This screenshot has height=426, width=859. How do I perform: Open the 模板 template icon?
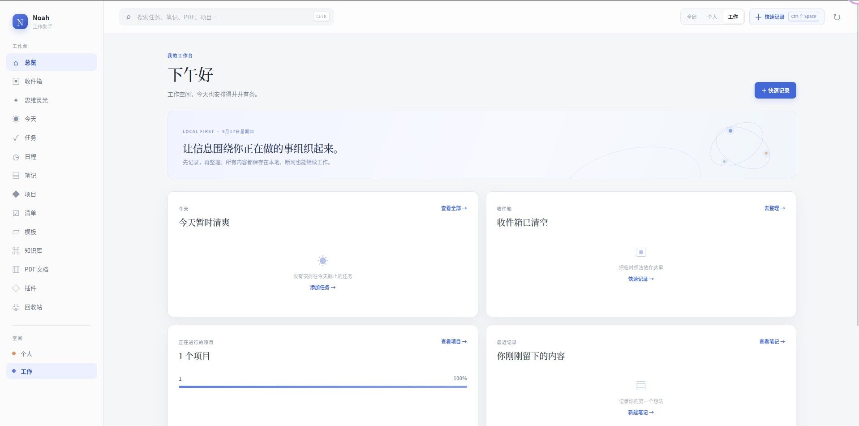tap(16, 232)
